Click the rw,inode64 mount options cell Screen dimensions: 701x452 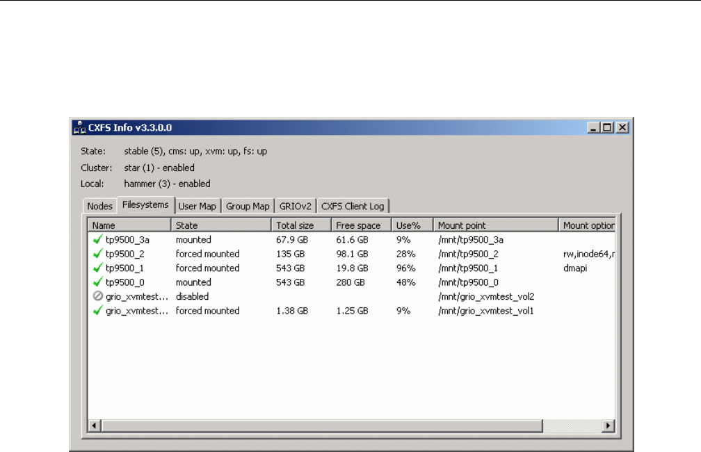(589, 254)
